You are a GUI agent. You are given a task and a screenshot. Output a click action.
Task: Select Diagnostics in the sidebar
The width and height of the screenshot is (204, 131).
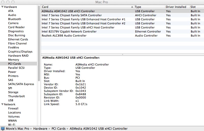[x=16, y=31]
